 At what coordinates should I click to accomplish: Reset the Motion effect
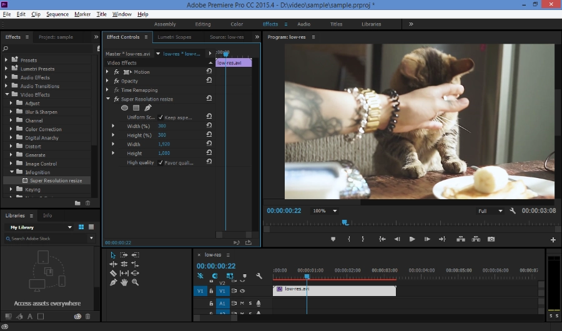(x=209, y=71)
